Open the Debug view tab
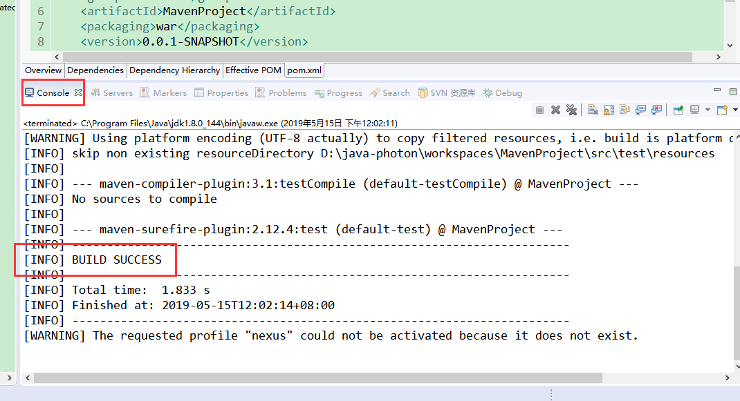The height and width of the screenshot is (401, 740). tap(503, 92)
